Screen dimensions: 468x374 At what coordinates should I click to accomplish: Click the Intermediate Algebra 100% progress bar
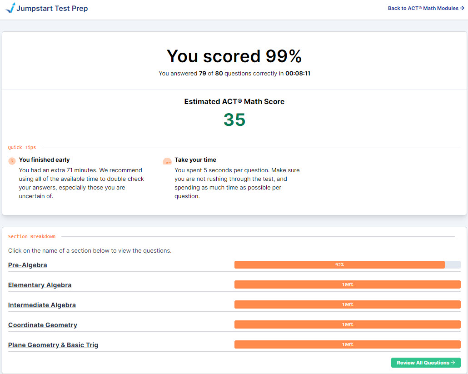pyautogui.click(x=347, y=304)
